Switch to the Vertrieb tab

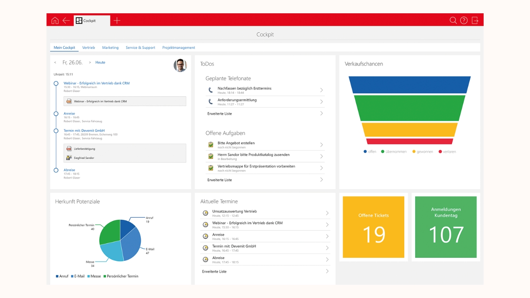pos(89,48)
